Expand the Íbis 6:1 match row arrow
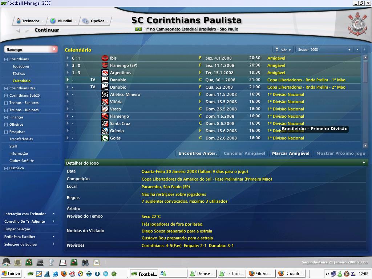Screen dimensions: 372x279 pos(68,58)
